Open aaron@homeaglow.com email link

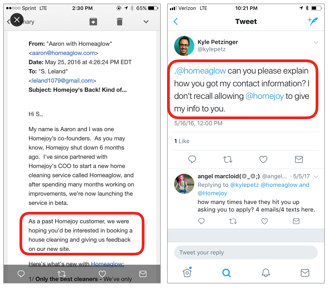(x=63, y=53)
